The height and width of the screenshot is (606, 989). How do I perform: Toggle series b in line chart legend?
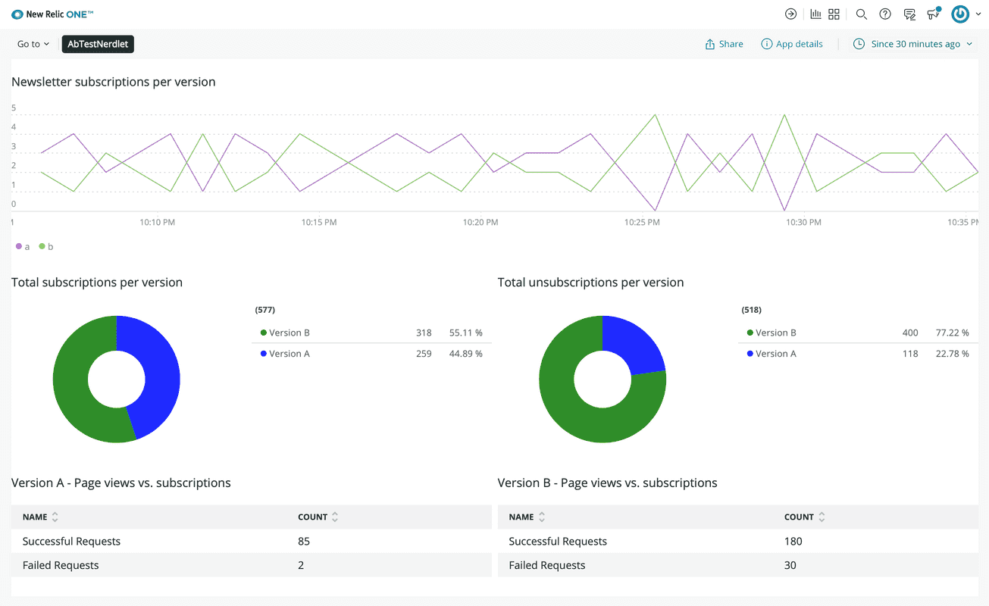[x=45, y=246]
